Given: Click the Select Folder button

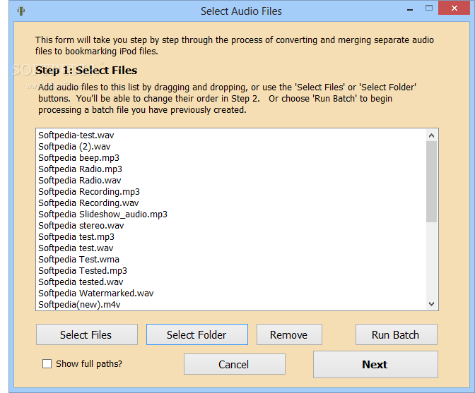Looking at the screenshot, I should [x=197, y=334].
